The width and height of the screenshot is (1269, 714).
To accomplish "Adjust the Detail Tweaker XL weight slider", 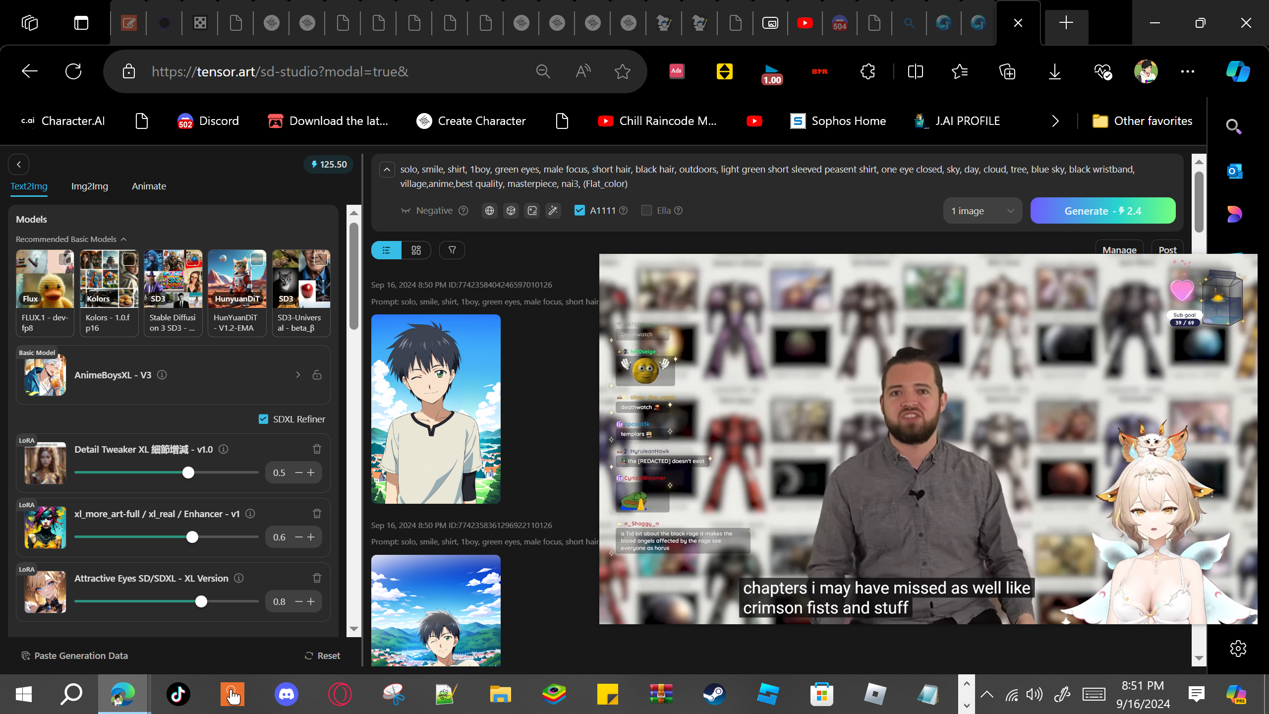I will tap(167, 473).
